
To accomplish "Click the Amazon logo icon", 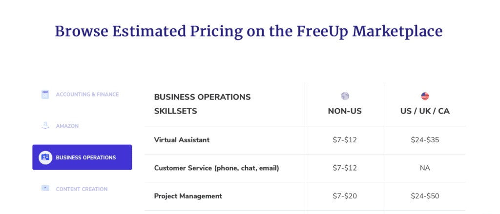I will click(x=45, y=126).
